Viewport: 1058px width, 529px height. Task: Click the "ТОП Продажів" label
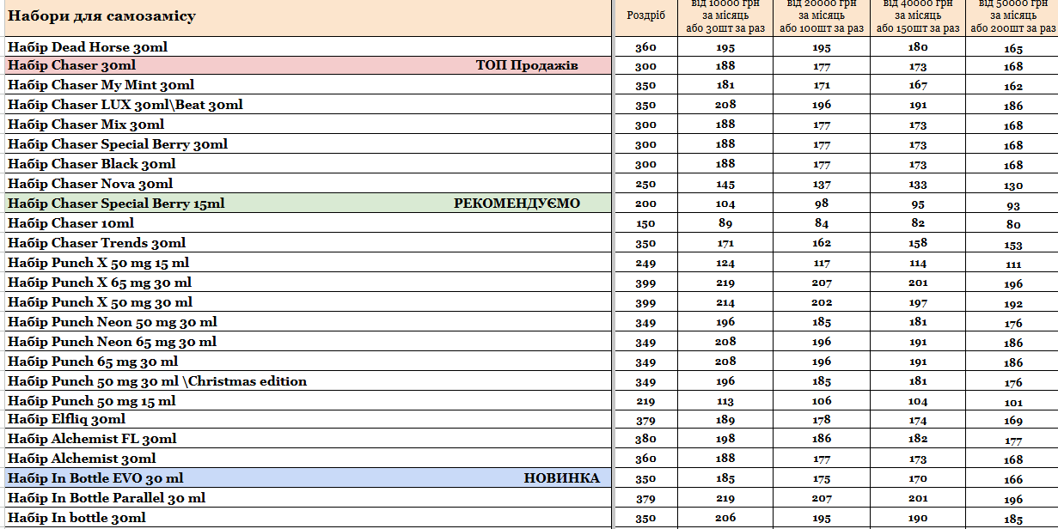(527, 65)
